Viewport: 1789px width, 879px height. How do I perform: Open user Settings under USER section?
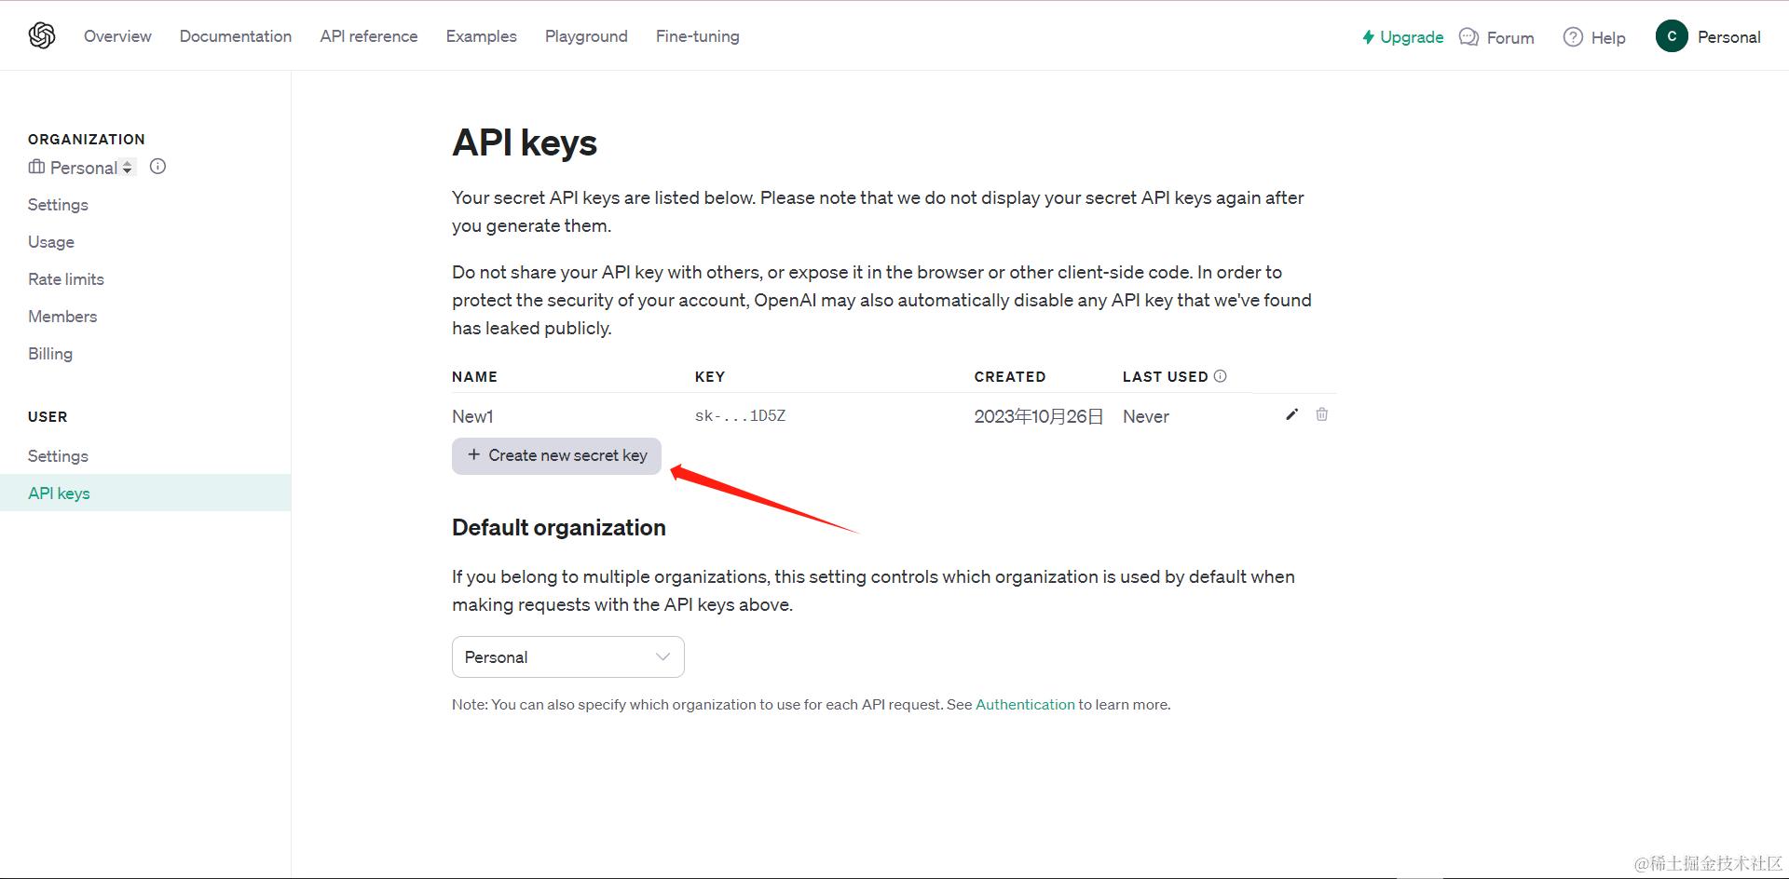click(58, 456)
